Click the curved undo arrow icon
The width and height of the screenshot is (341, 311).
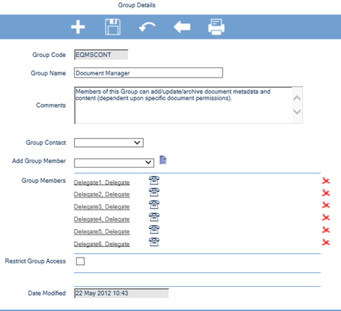(x=147, y=27)
